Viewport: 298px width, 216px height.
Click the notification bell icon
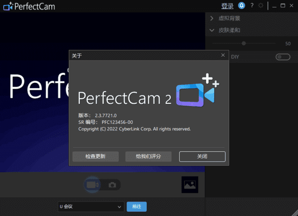[242, 6]
